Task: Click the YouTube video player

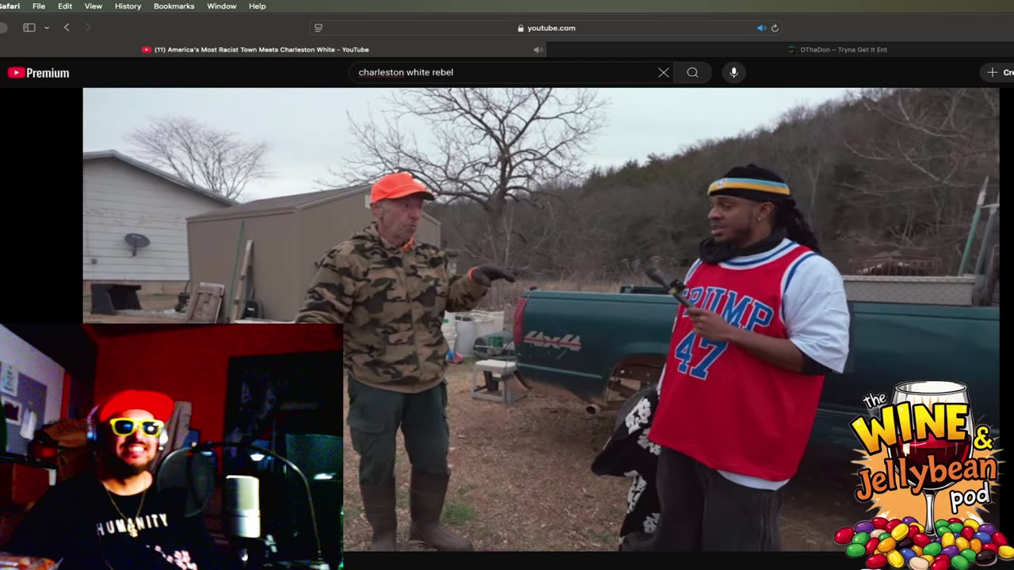Action: point(541,319)
